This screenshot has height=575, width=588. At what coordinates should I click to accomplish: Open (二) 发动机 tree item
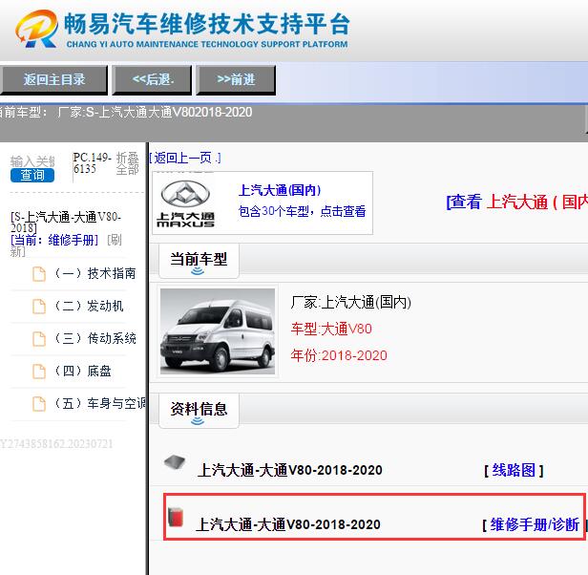[x=89, y=306]
